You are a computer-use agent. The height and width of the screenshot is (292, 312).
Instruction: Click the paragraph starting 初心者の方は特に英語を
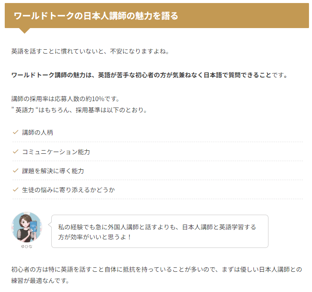point(156,275)
